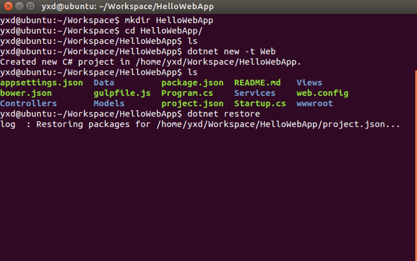This screenshot has width=417, height=261.
Task: Click the Views directory name
Action: [x=309, y=83]
